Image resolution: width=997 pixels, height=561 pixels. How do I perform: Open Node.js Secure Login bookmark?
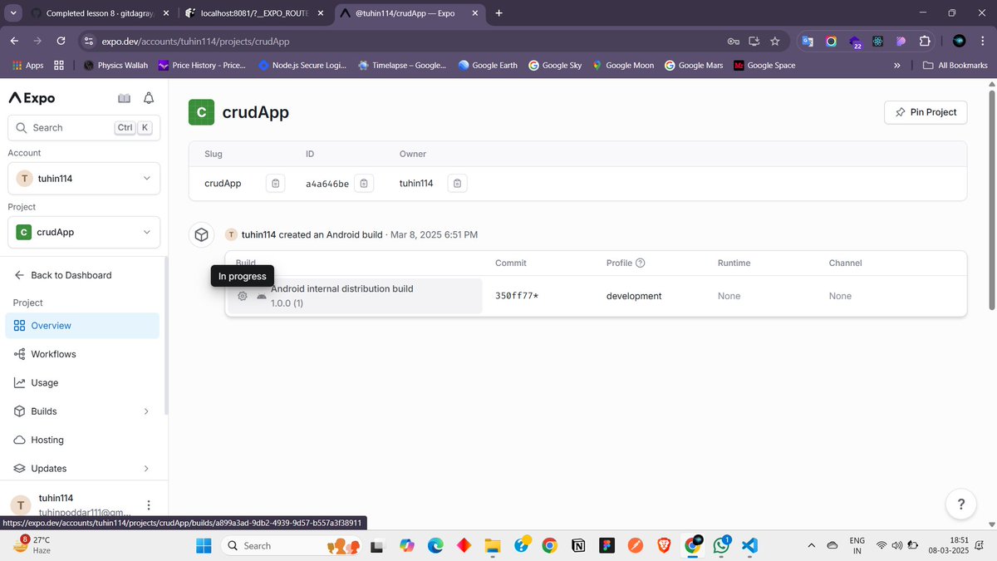(x=302, y=66)
